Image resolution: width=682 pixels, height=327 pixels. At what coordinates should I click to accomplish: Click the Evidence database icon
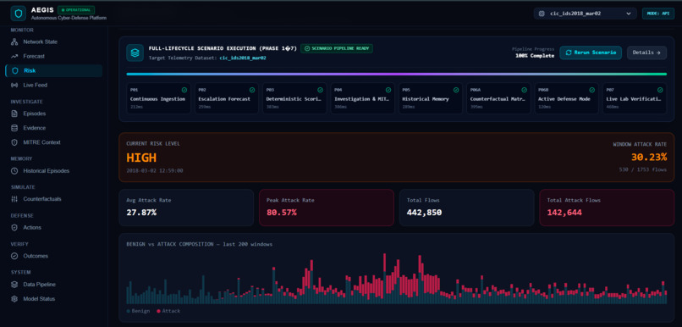14,128
